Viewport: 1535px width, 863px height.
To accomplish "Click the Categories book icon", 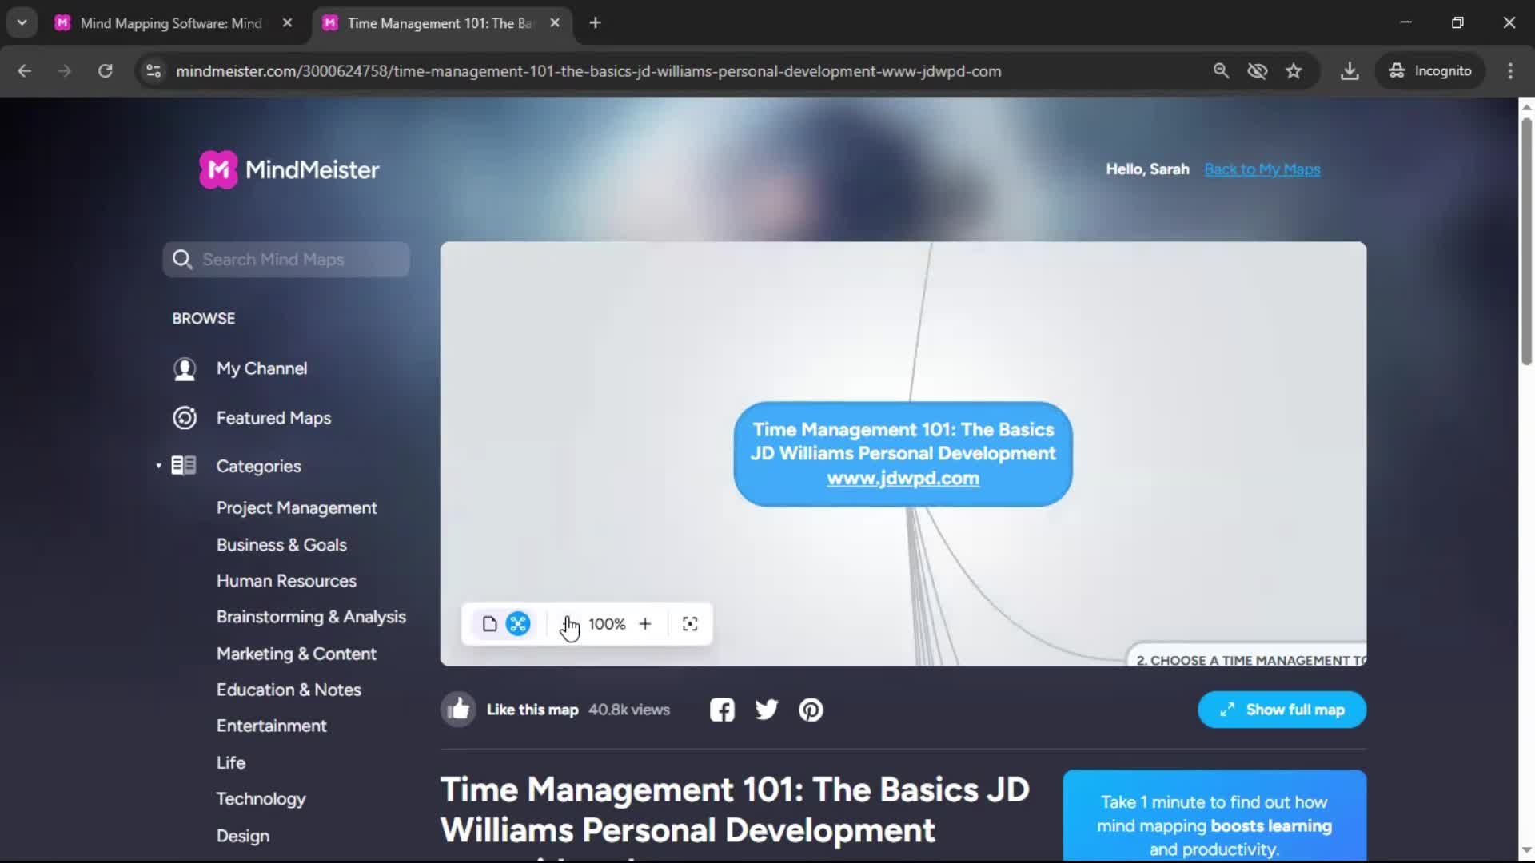I will [184, 466].
